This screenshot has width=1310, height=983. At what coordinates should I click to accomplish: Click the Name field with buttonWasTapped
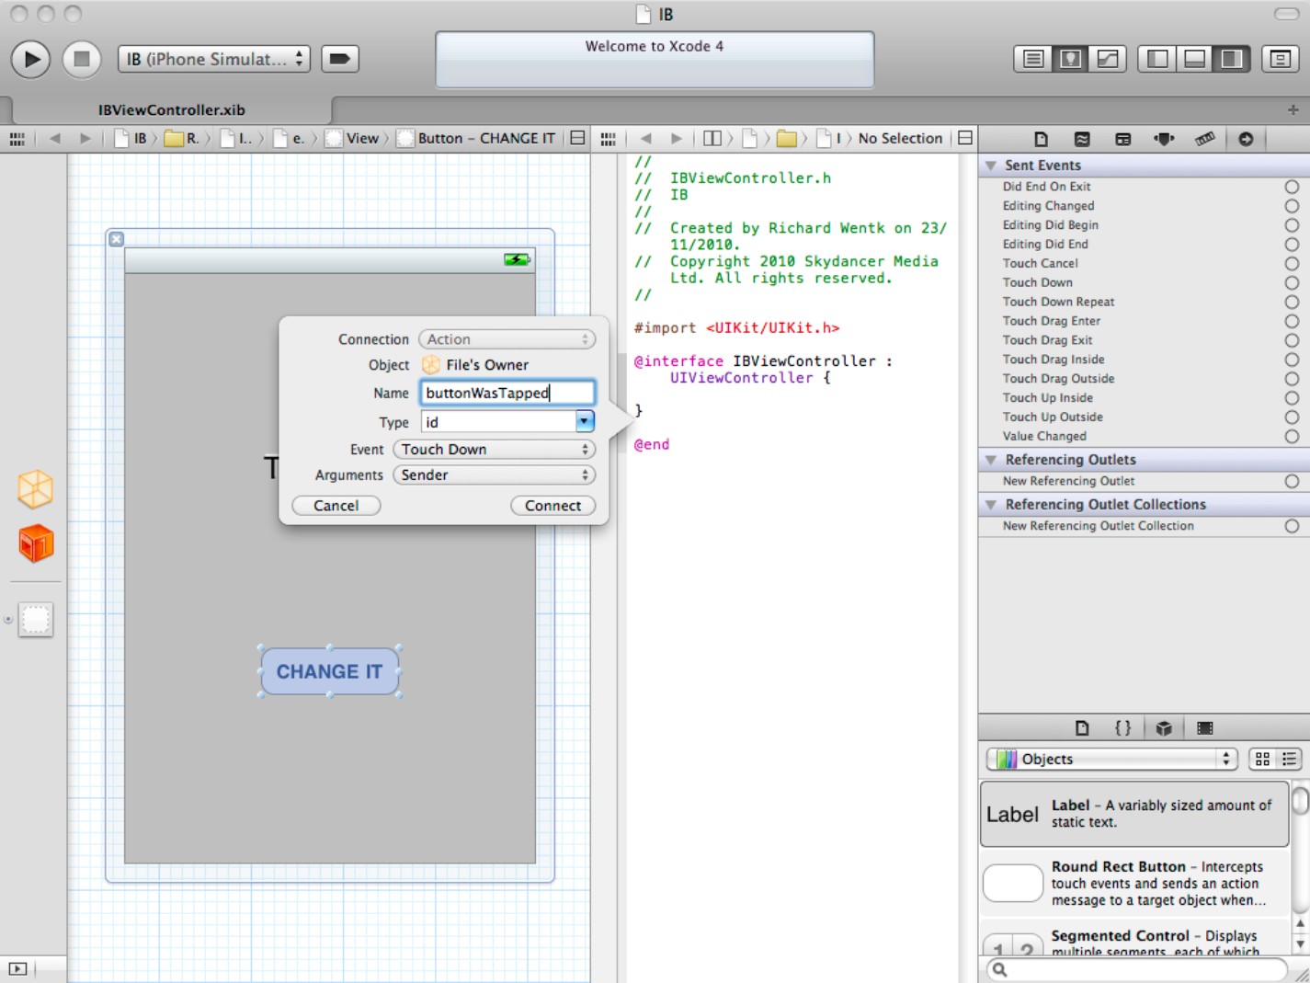coord(507,393)
